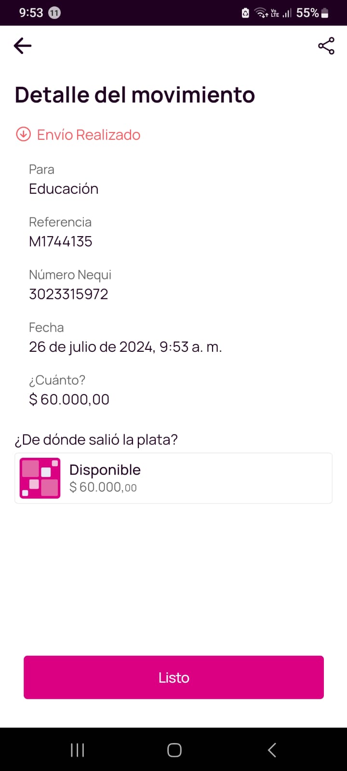Tap the battery icon in status bar

click(x=325, y=13)
